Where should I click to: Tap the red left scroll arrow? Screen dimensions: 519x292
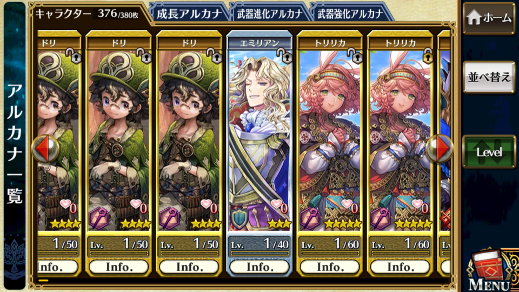click(x=45, y=149)
